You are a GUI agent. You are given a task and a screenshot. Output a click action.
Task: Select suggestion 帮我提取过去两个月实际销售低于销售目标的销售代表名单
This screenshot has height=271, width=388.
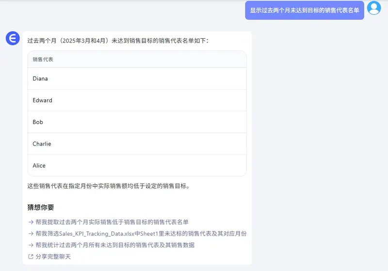point(112,222)
